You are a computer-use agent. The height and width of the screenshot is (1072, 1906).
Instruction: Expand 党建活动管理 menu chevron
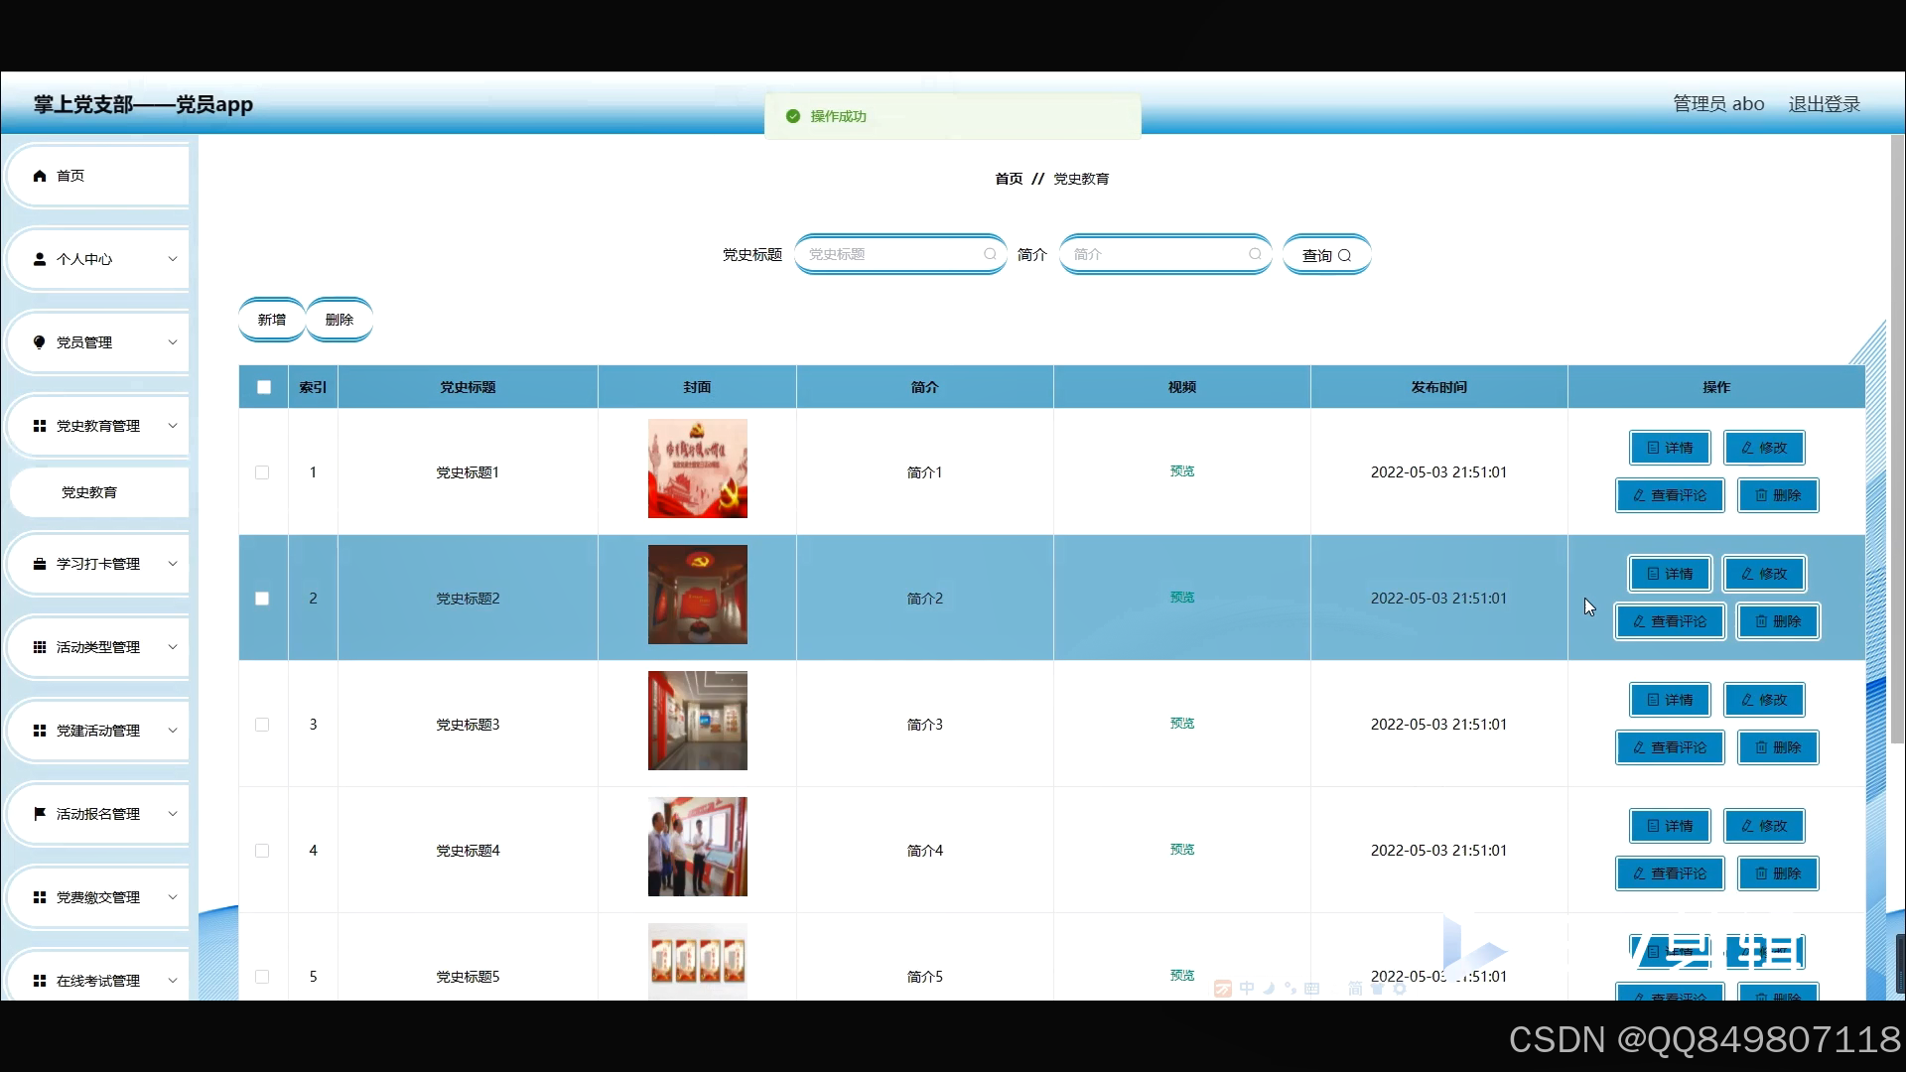(173, 731)
